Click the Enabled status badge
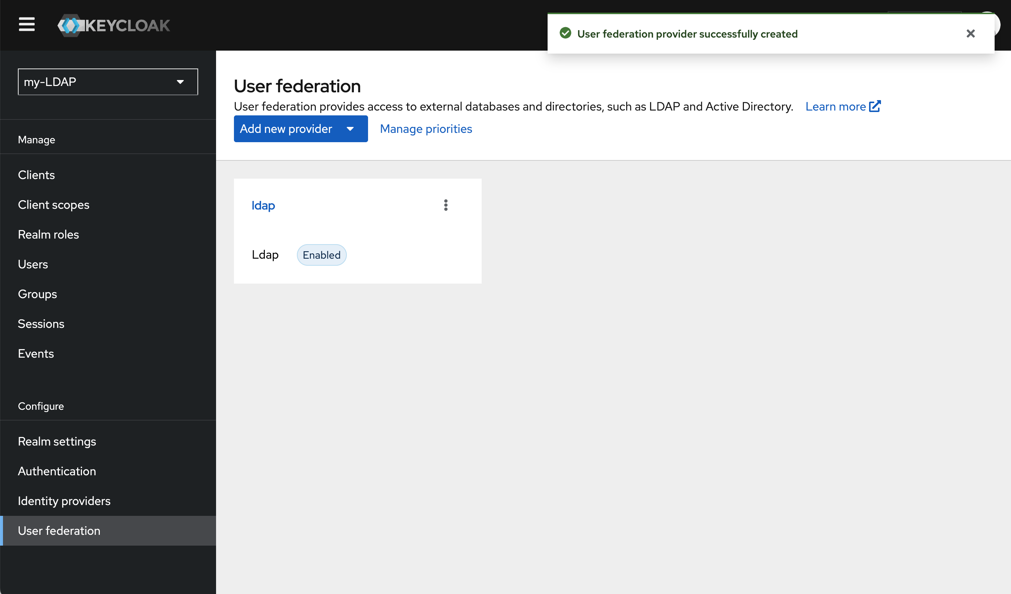1011x594 pixels. (321, 255)
